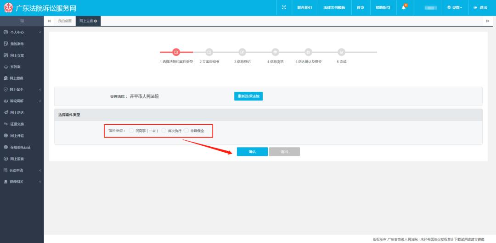
Task: Click the 受理法院 label
Action: coord(118,96)
